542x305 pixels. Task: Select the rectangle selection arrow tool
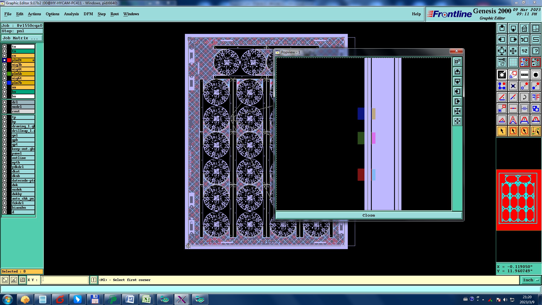click(513, 131)
